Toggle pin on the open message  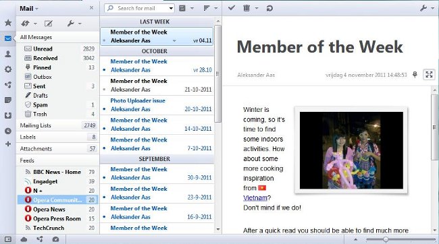415,74
